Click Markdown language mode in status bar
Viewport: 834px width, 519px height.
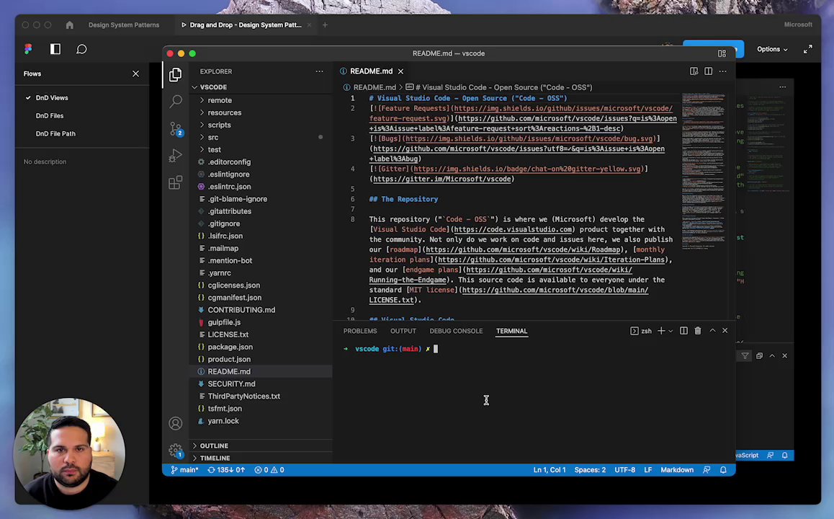(x=676, y=470)
